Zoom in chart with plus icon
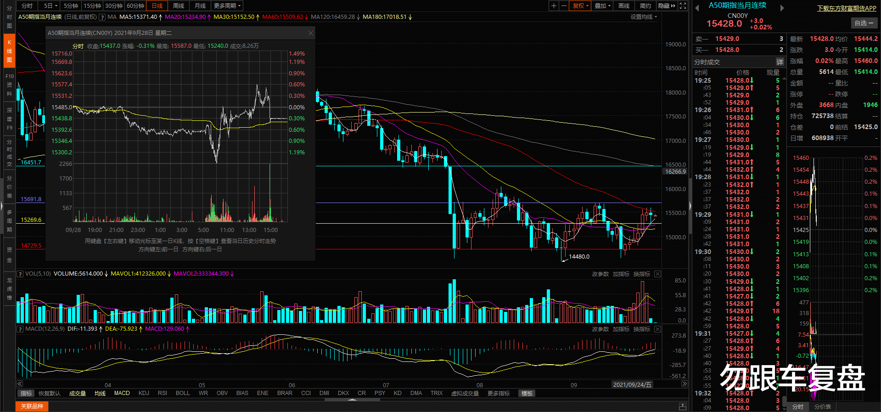 coord(554,6)
